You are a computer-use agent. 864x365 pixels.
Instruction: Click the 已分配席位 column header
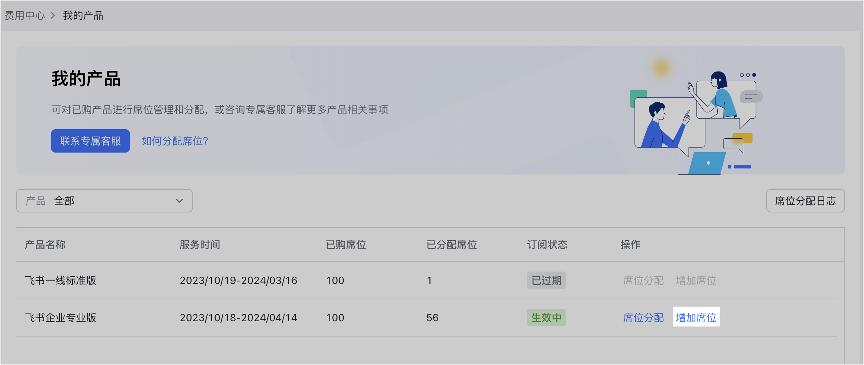tap(452, 245)
